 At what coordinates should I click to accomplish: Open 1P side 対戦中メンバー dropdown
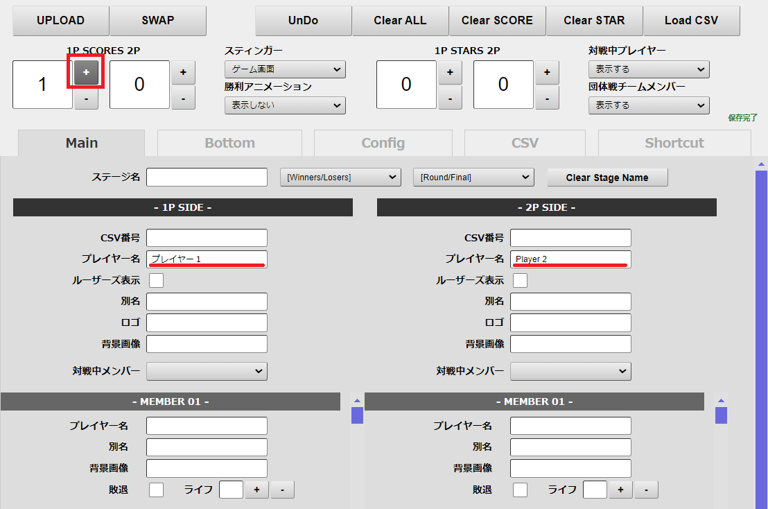[x=207, y=371]
